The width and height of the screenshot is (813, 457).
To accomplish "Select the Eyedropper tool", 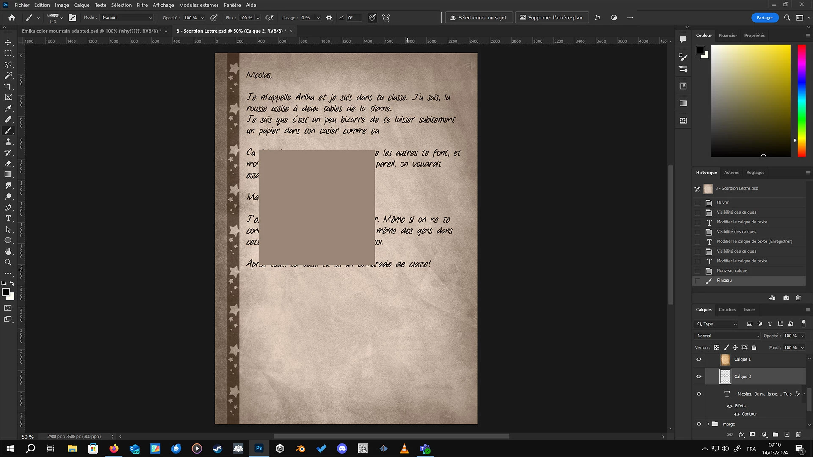I will coord(8,108).
